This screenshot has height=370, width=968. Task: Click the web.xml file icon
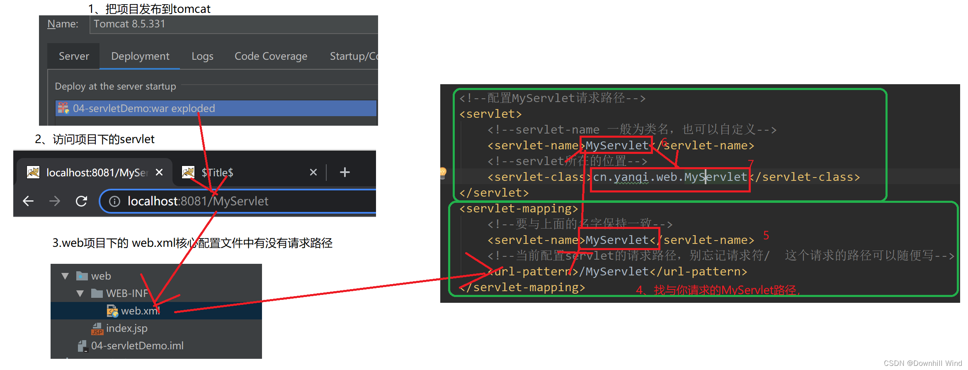[x=112, y=311]
